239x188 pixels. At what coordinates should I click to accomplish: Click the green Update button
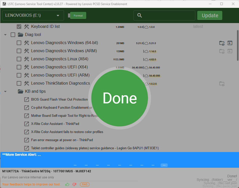click(x=210, y=15)
